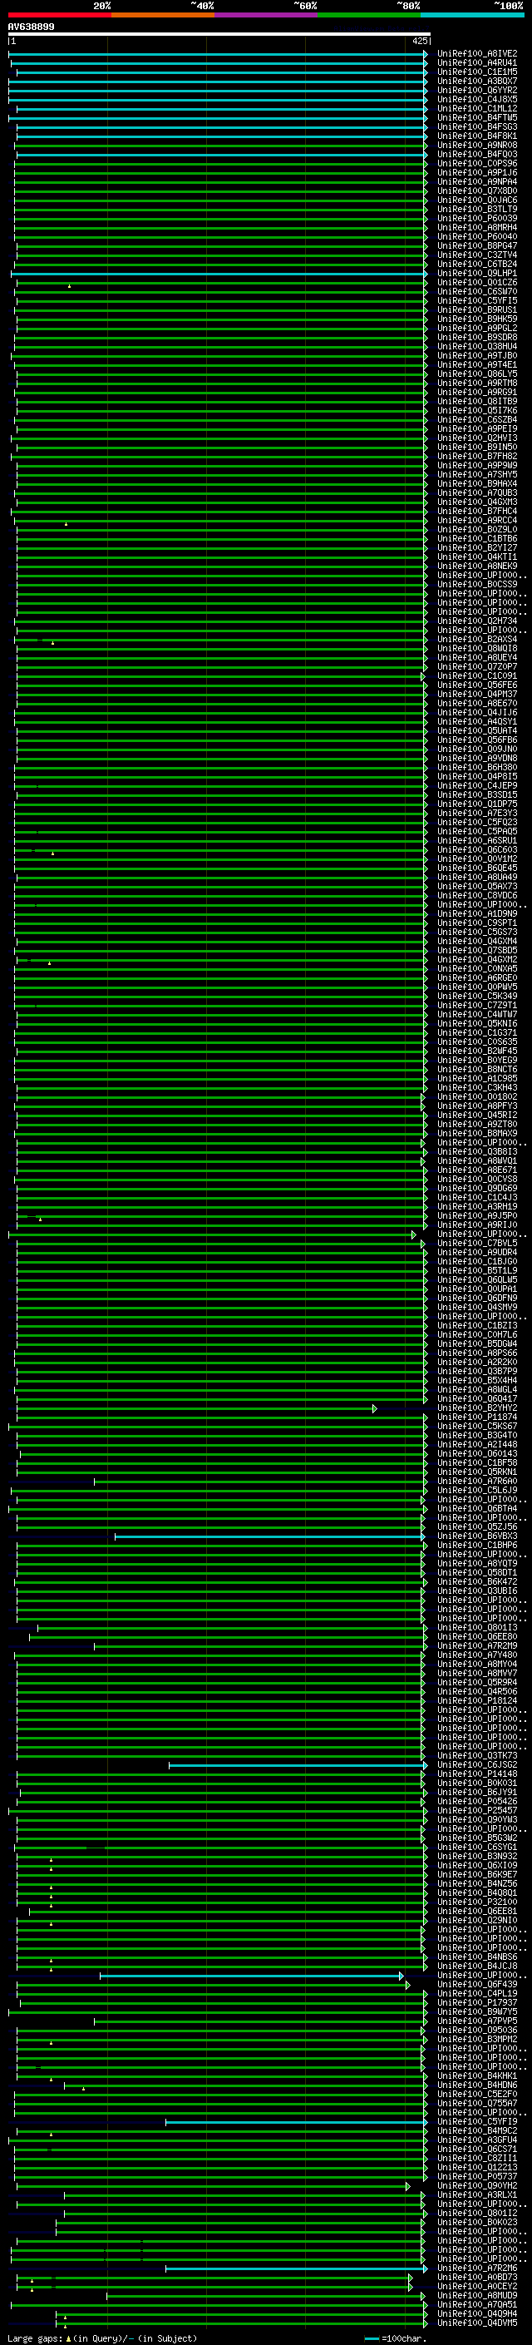The height and width of the screenshot is (2345, 532).
Task: Click the cyan alignment bar for Q9LHP1
Action: pyautogui.click(x=219, y=273)
